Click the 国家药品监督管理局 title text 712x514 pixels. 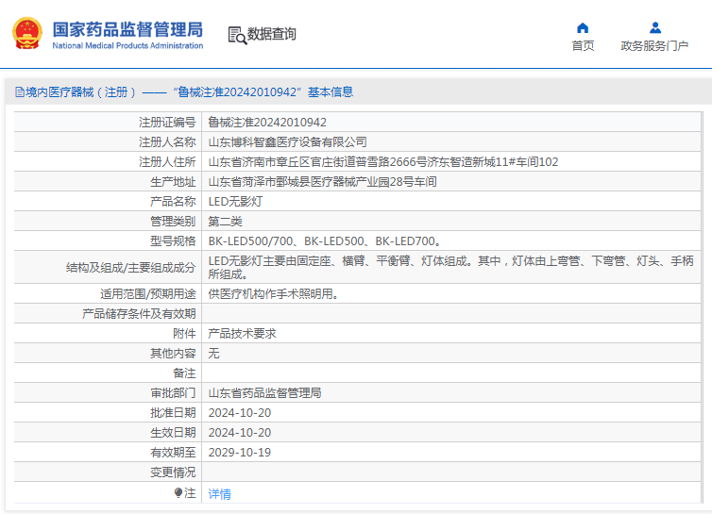(x=127, y=29)
